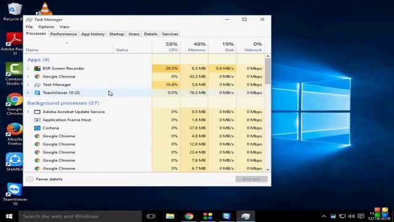Select the BSR Screen Recorder app icon

37,68
